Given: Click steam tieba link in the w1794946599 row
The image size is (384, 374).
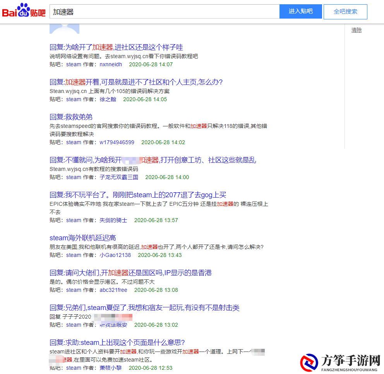Looking at the screenshot, I should 74,143.
